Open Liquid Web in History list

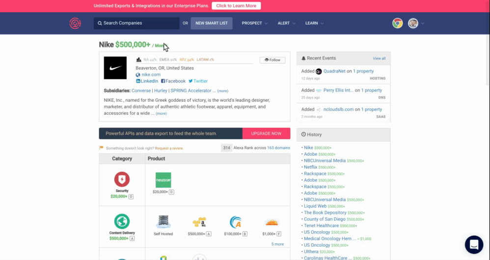[315, 206]
